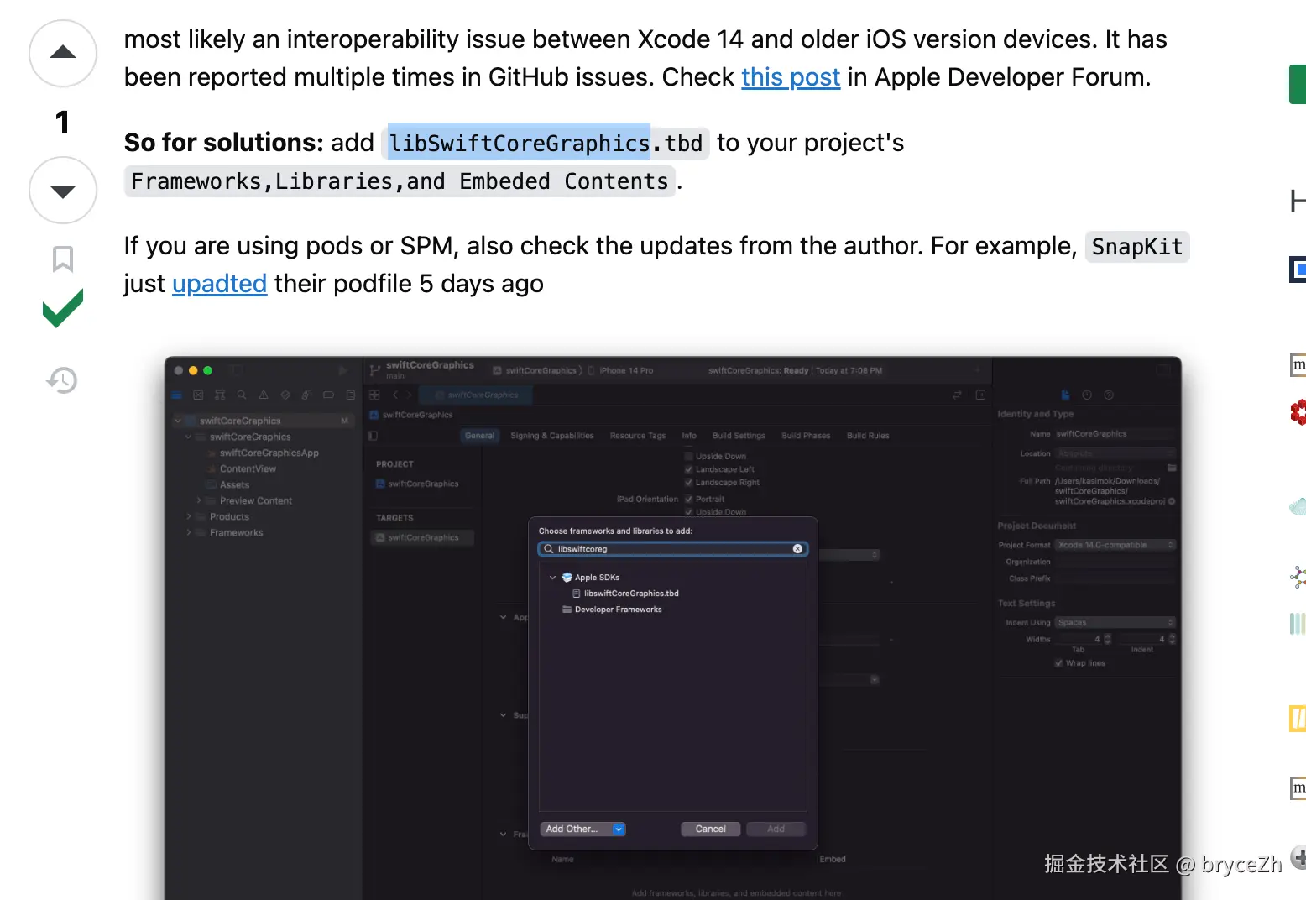The width and height of the screenshot is (1306, 900).
Task: Collapse the Apple SDKs group
Action: coord(552,578)
